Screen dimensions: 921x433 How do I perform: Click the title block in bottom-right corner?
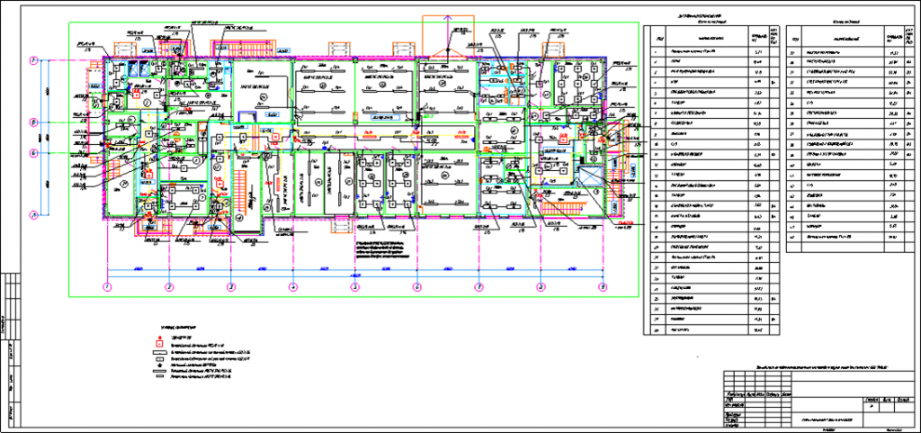click(x=818, y=401)
